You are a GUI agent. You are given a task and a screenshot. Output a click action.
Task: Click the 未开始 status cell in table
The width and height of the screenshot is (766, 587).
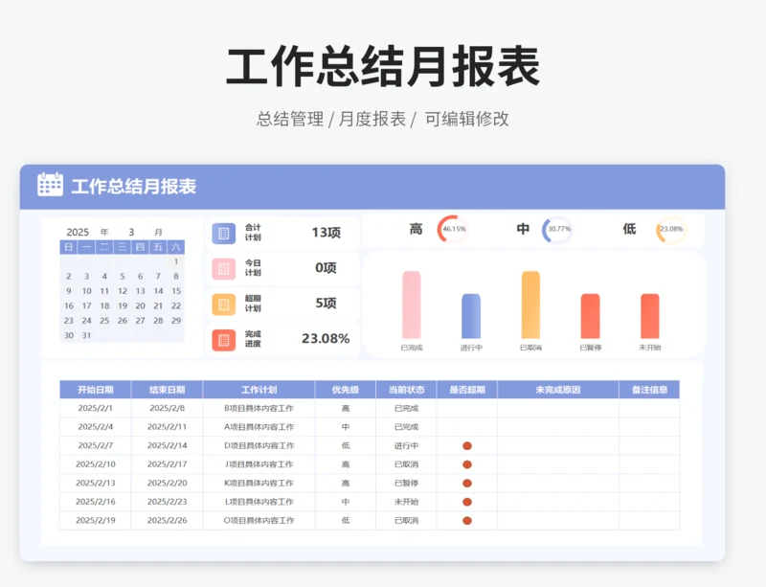tap(406, 502)
